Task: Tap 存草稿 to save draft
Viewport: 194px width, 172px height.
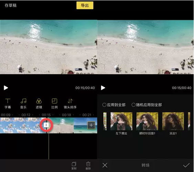Action: [11, 5]
